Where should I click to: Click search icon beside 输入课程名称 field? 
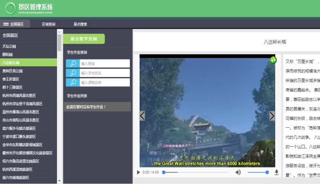pyautogui.click(x=73, y=82)
